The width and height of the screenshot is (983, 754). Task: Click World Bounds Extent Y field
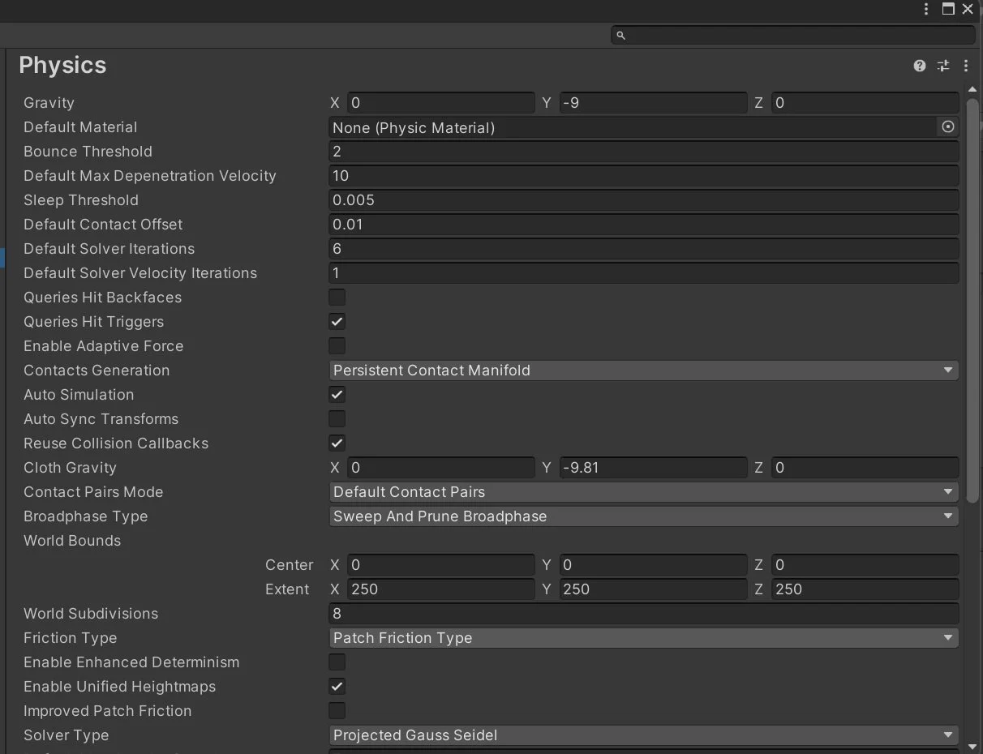point(653,589)
